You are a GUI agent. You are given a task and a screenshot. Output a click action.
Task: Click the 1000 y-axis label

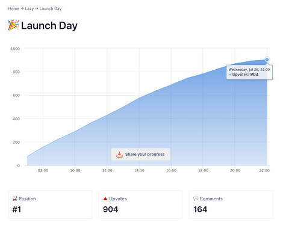(x=15, y=49)
